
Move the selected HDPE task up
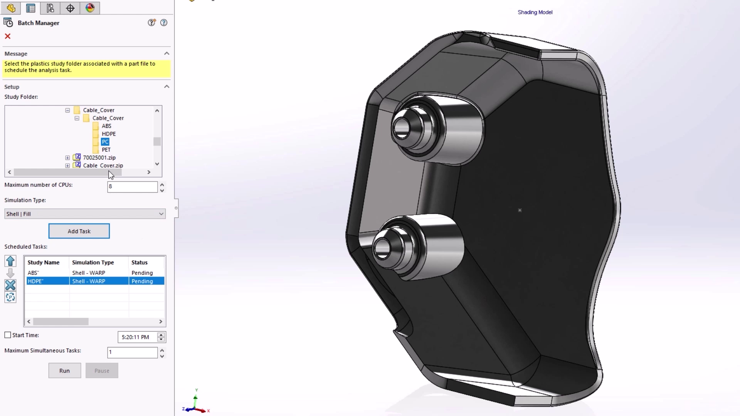(10, 261)
